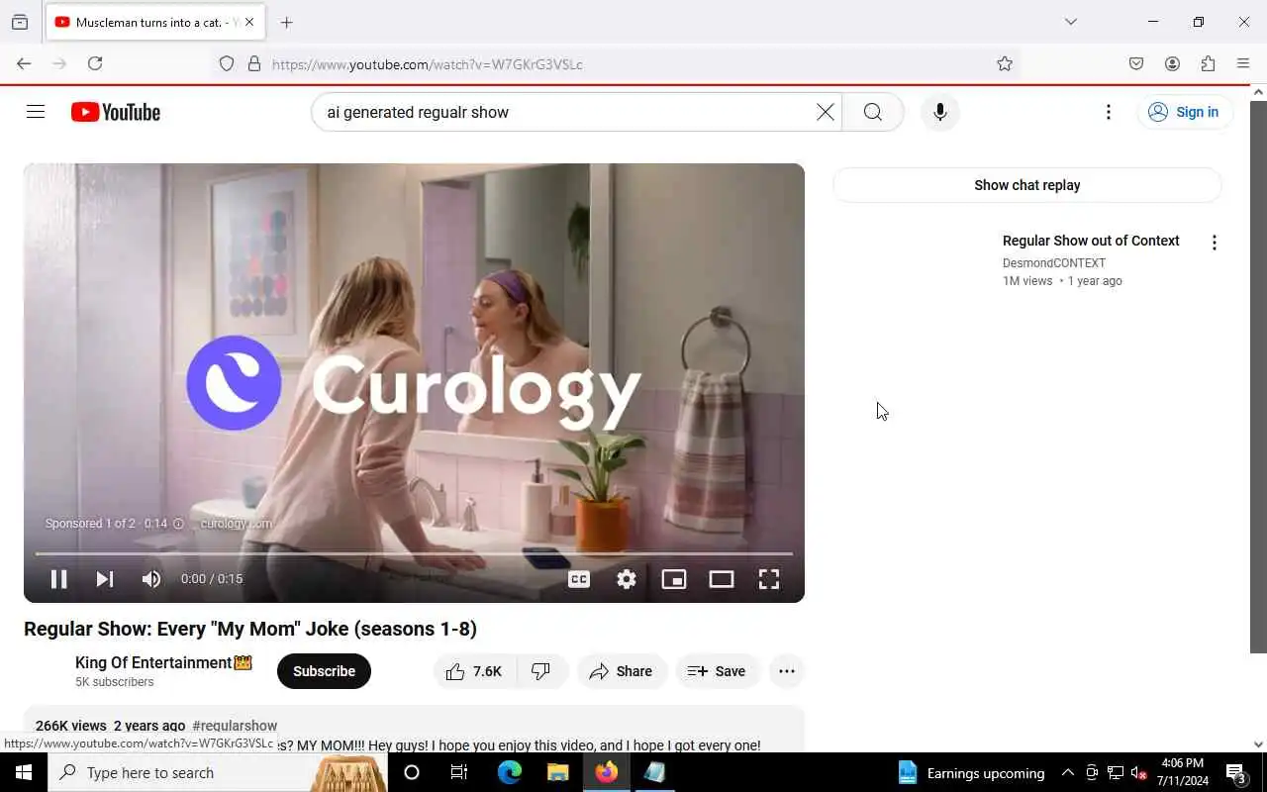Go to YouTube home via logo
This screenshot has width=1267, height=792.
point(116,112)
